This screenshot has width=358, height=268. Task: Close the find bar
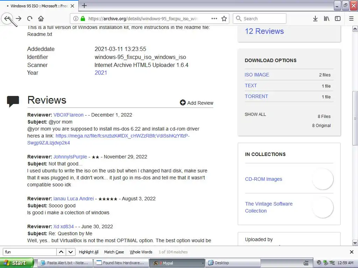(x=352, y=252)
